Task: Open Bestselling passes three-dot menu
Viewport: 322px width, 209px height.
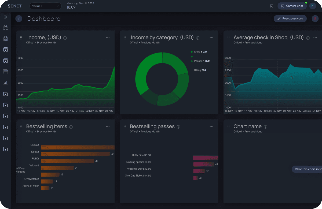Action: click(x=211, y=127)
